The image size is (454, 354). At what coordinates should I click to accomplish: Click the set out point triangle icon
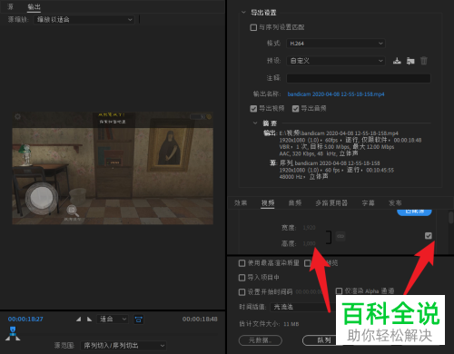[89, 319]
